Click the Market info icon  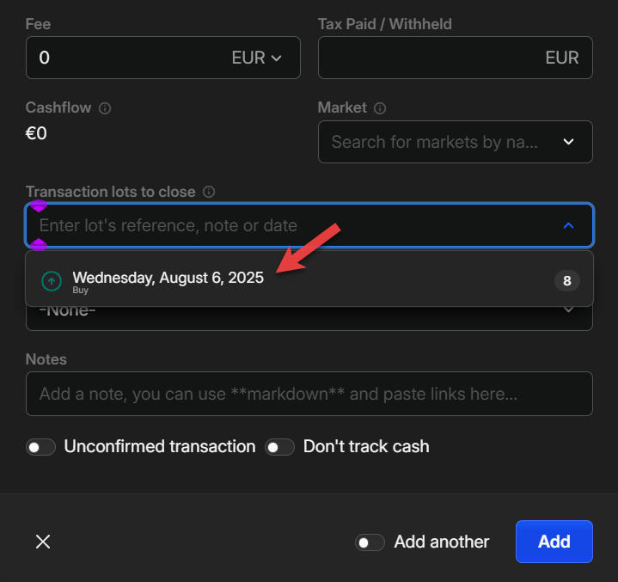pos(380,108)
